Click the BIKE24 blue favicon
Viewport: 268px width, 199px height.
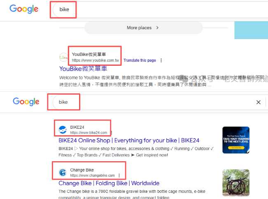tap(62, 130)
